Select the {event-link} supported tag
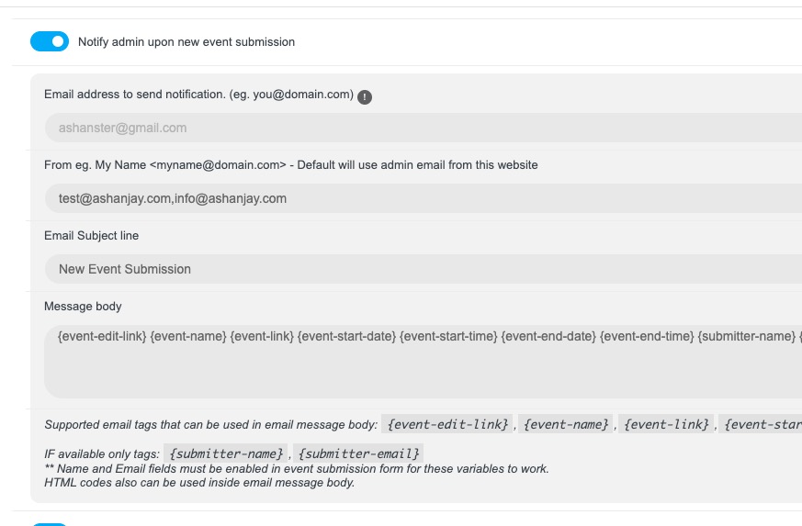The image size is (802, 526). point(666,424)
